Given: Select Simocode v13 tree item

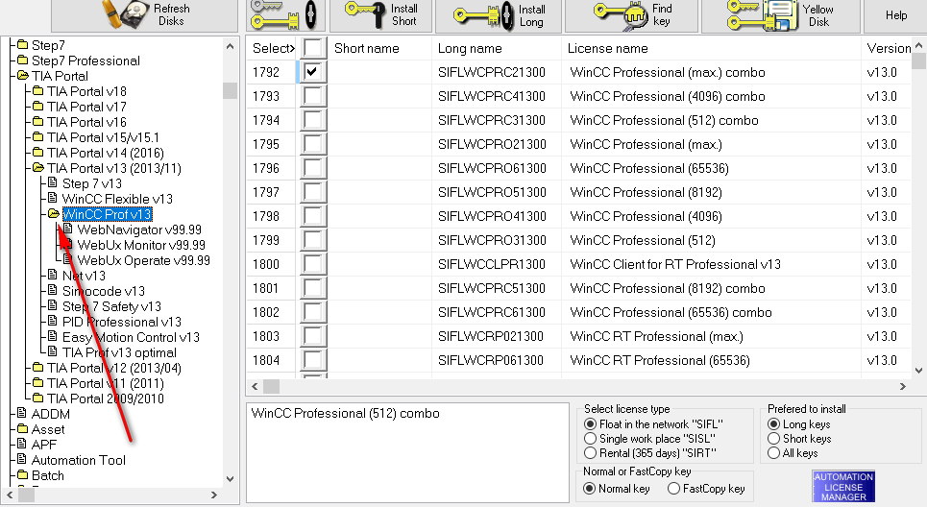Looking at the screenshot, I should [x=104, y=291].
